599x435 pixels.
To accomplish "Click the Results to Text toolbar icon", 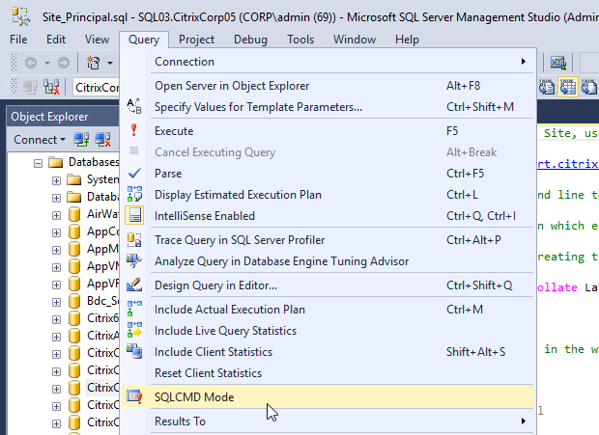I will pyautogui.click(x=547, y=87).
